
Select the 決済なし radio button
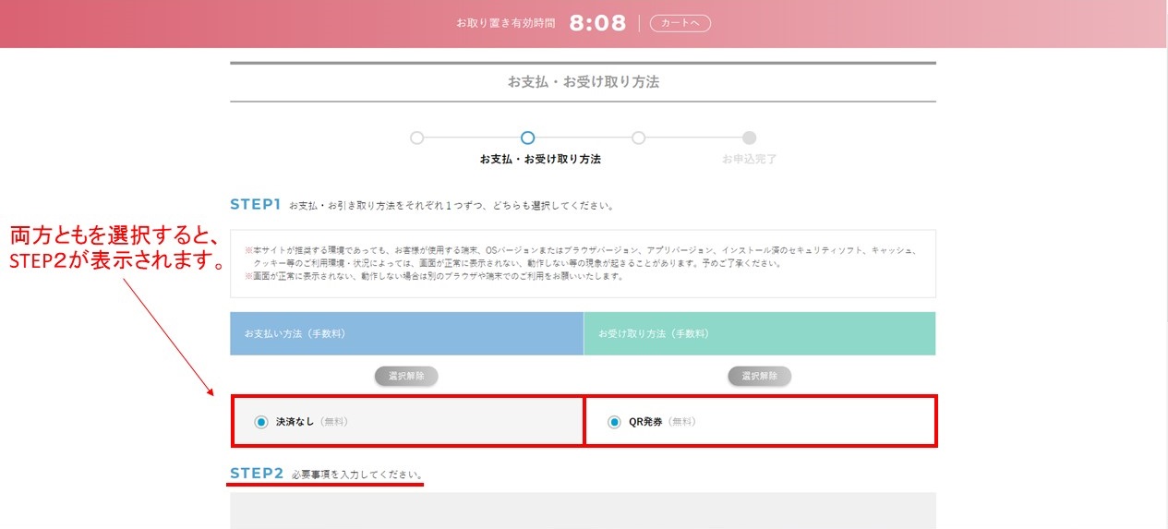click(x=261, y=422)
